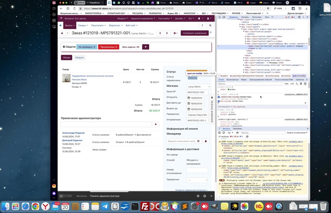Open the Товары menu
Screen dimensions: 331x213
tap(82, 25)
